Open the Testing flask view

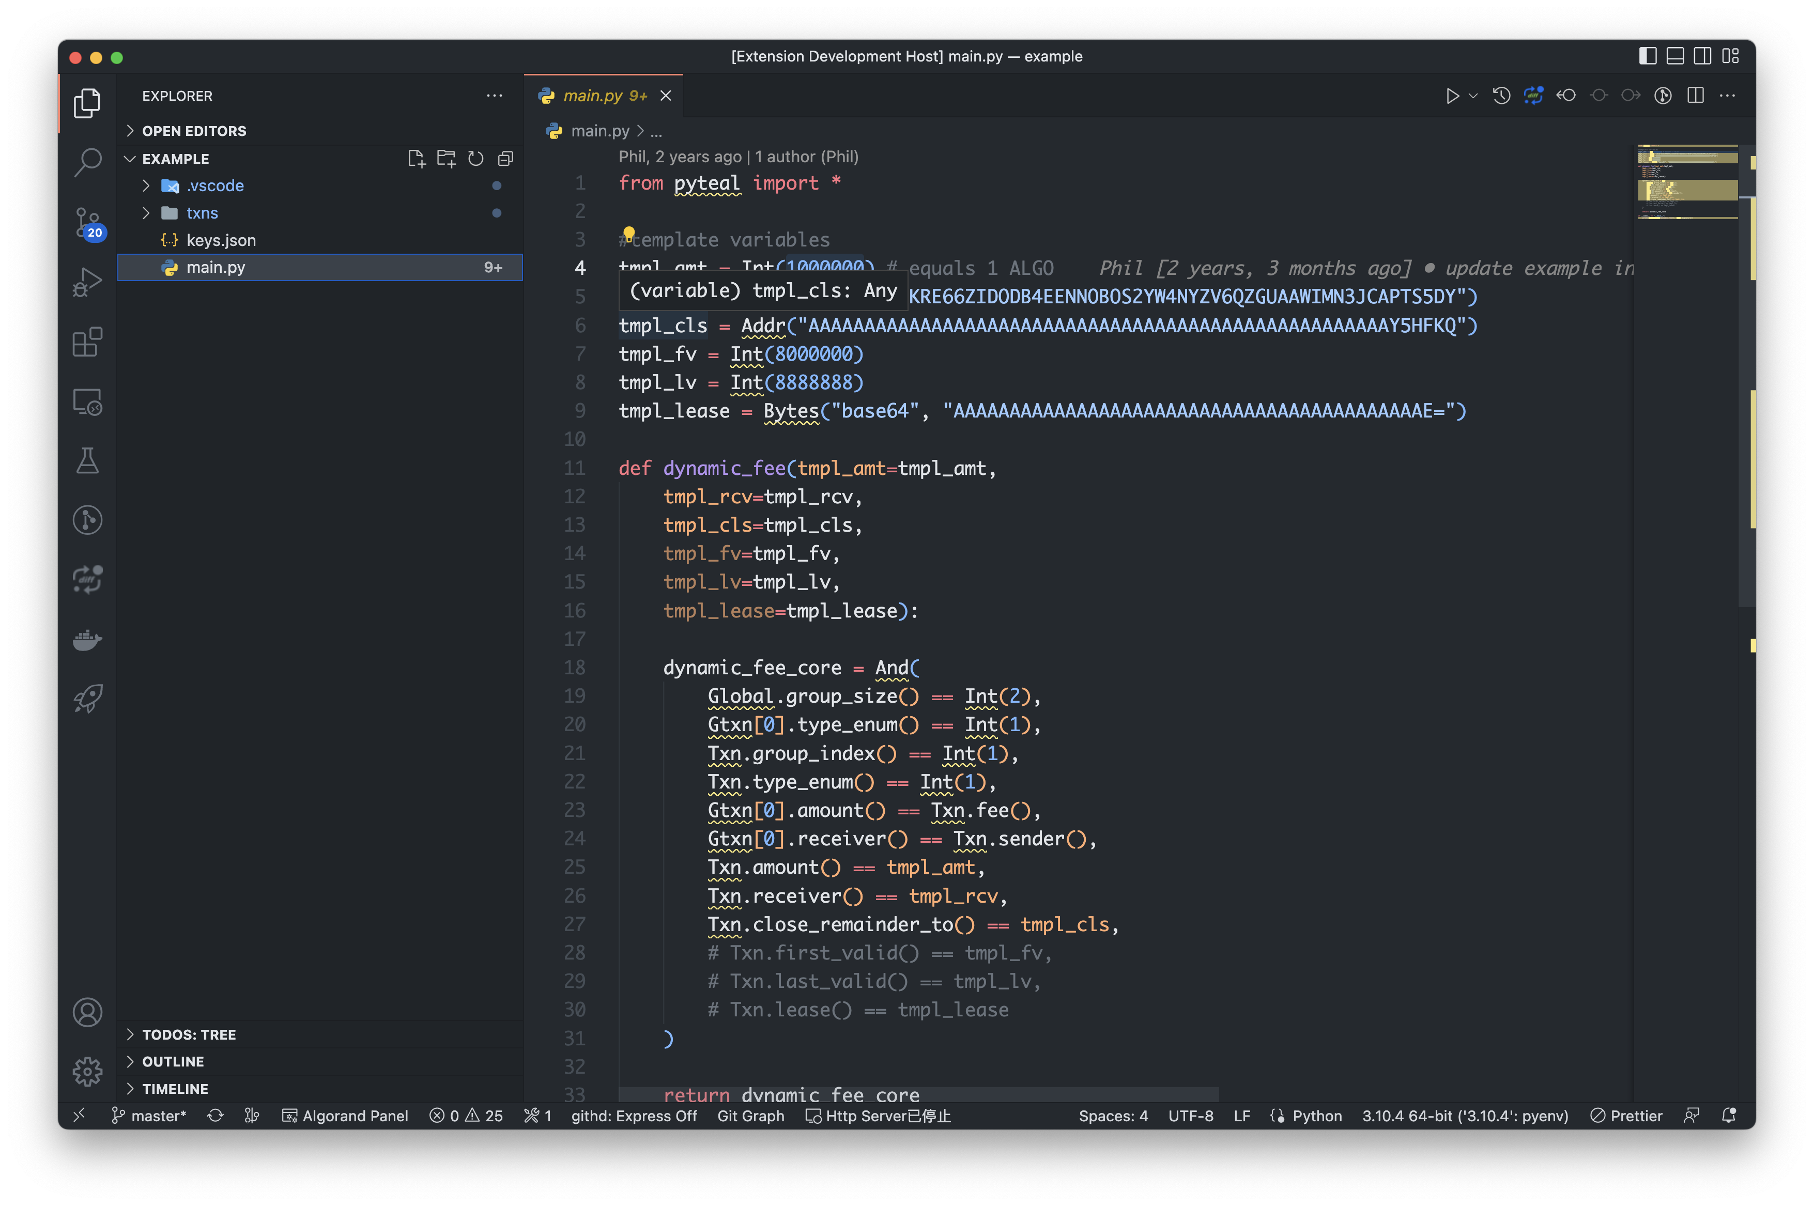(87, 461)
